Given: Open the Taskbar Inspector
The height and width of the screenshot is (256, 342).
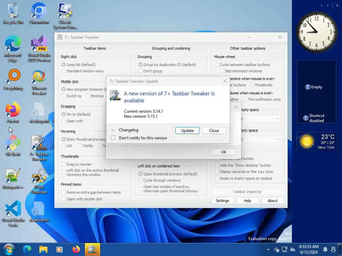Looking at the screenshot, I should pos(247,192).
